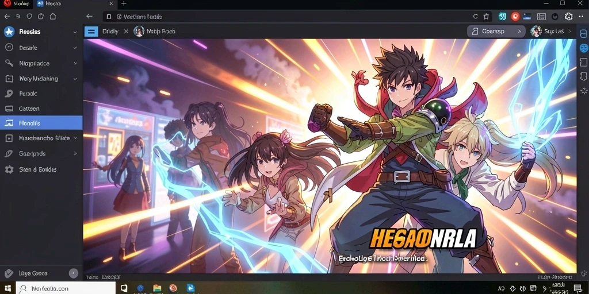Open the gear icon beside Sten a Boridcs

pyautogui.click(x=9, y=169)
